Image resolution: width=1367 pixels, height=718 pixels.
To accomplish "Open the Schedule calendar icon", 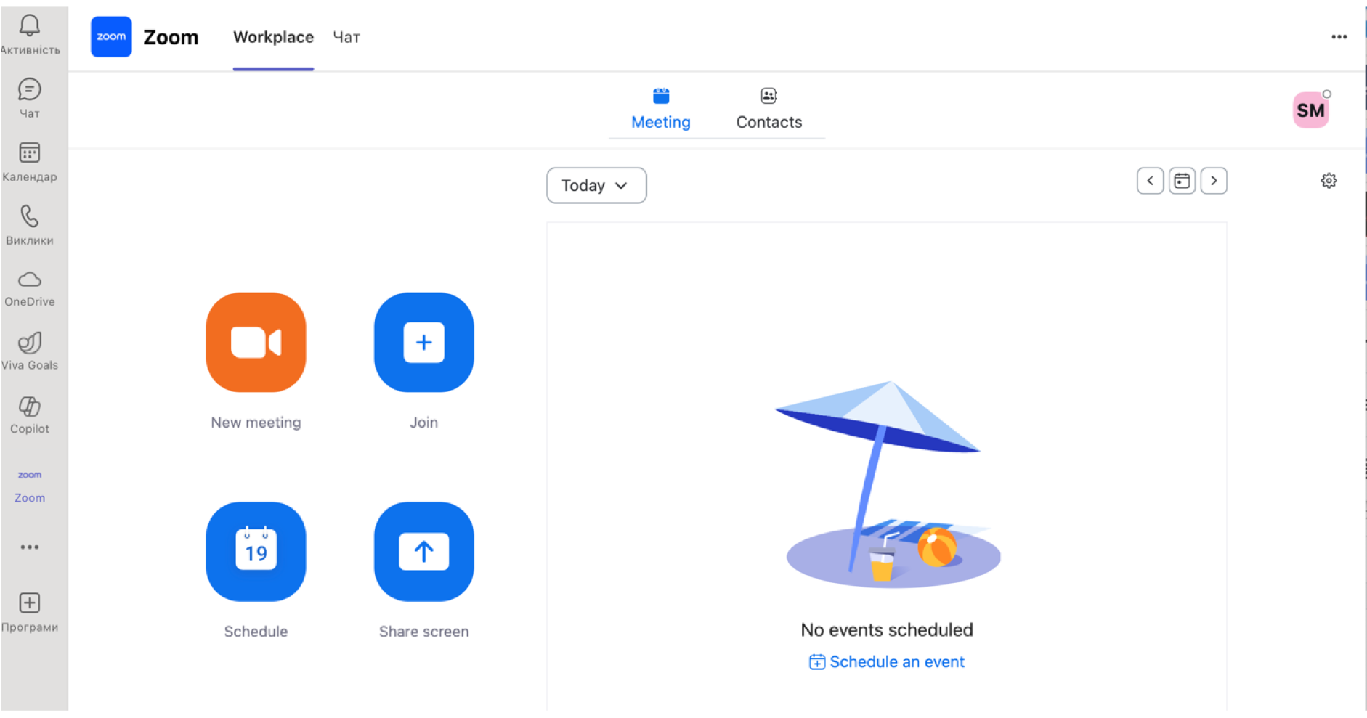I will point(256,552).
